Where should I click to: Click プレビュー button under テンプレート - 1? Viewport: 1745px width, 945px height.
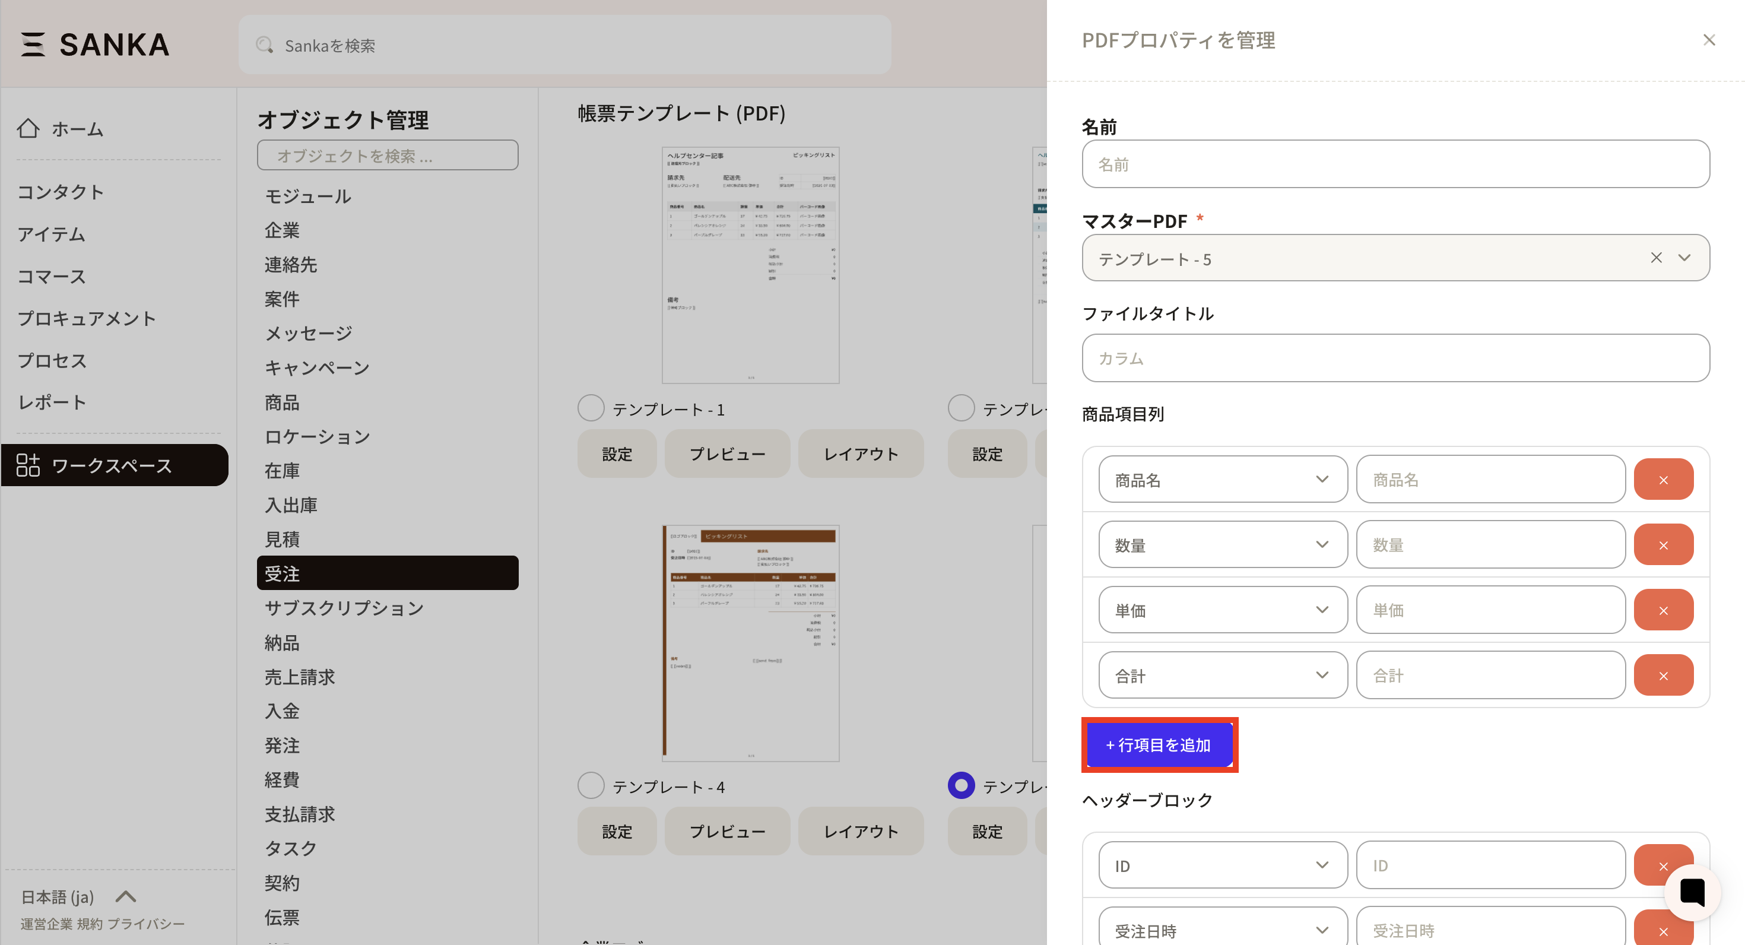tap(727, 454)
